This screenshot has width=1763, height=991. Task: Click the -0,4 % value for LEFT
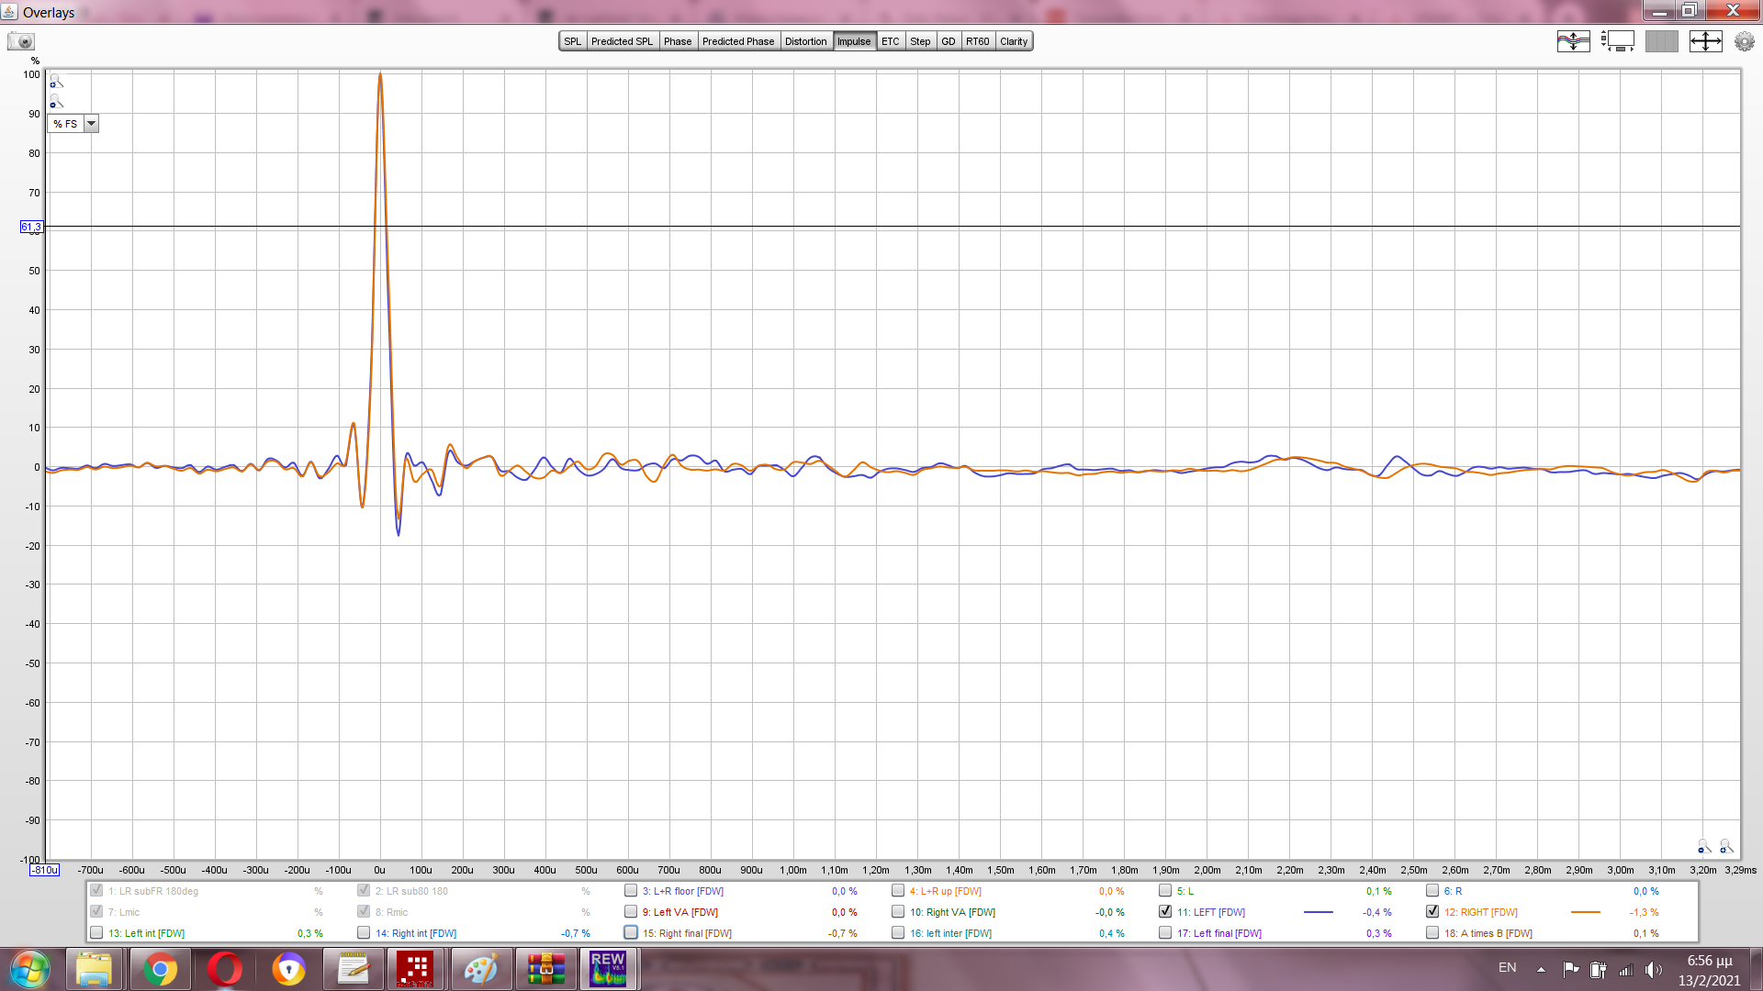[x=1376, y=912]
